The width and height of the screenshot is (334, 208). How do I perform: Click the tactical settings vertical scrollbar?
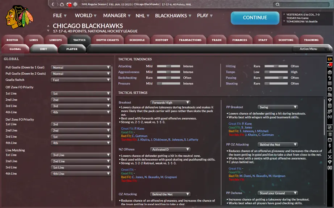(x=325, y=117)
